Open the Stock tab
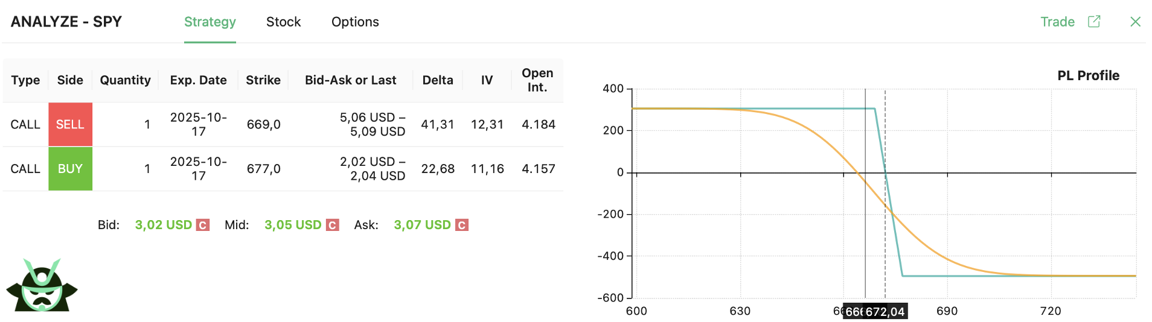1152x322 pixels. [283, 22]
